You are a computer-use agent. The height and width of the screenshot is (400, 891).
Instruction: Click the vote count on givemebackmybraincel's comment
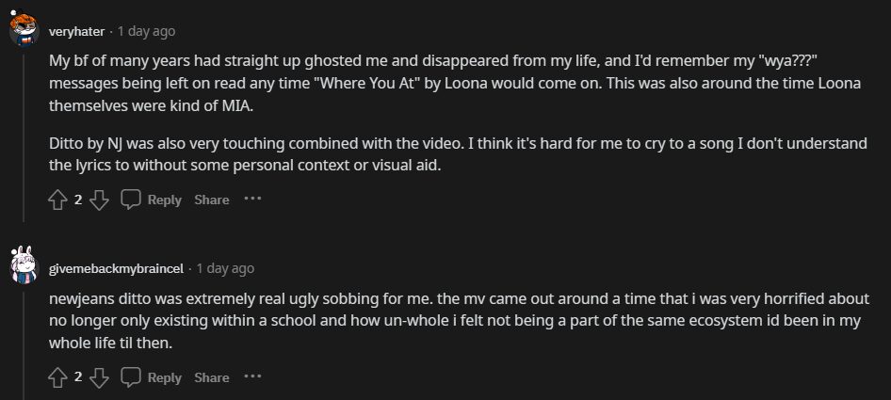coord(79,377)
